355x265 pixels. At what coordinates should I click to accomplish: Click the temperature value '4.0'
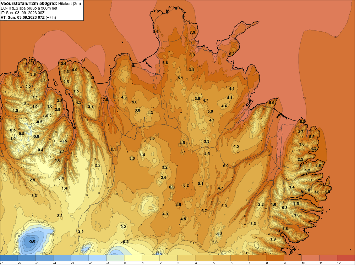click(x=75, y=70)
